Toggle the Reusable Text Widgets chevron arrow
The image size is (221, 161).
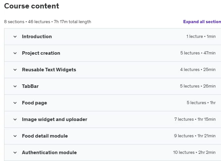click(x=15, y=70)
